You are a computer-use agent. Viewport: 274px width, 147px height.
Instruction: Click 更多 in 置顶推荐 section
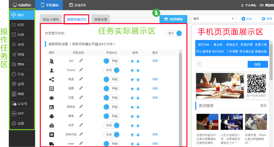coord(263,105)
